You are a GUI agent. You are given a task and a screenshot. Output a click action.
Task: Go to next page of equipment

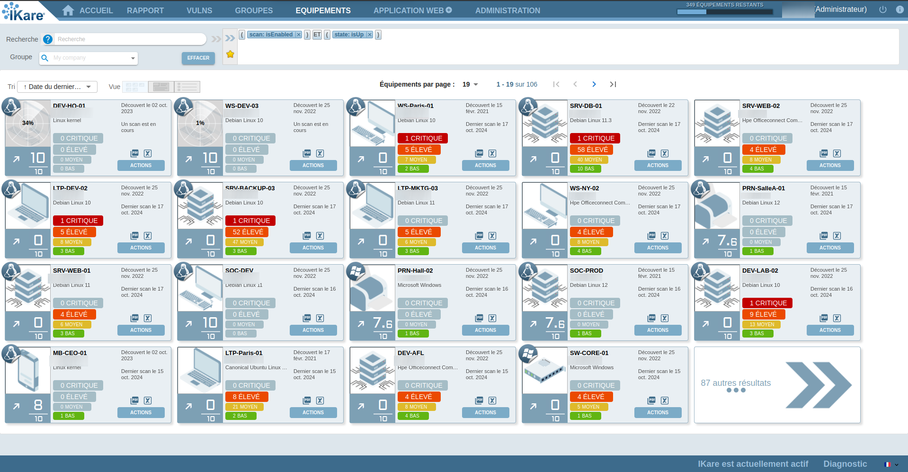click(x=594, y=84)
